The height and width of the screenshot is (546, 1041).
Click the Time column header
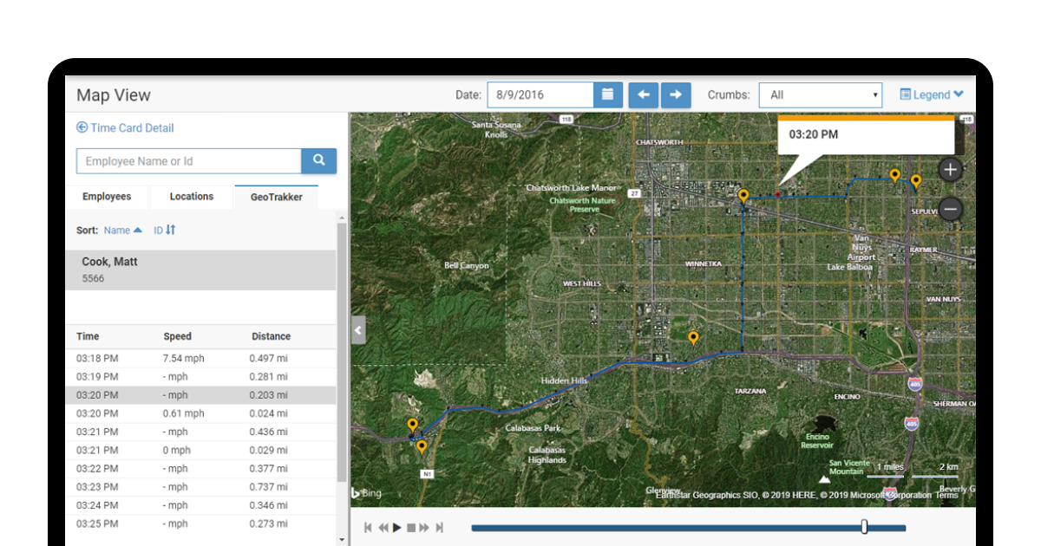pos(88,336)
